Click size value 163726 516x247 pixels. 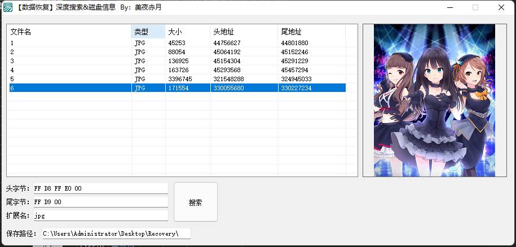pos(178,70)
